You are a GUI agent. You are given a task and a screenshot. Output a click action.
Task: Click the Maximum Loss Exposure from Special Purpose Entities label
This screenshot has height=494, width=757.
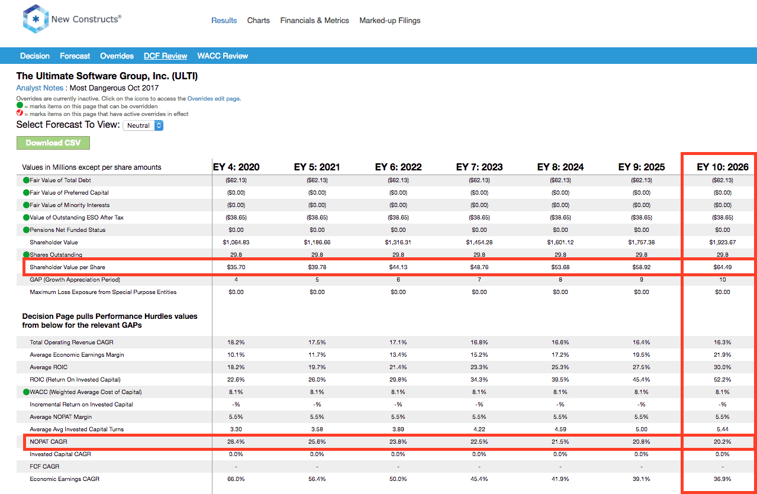point(103,292)
